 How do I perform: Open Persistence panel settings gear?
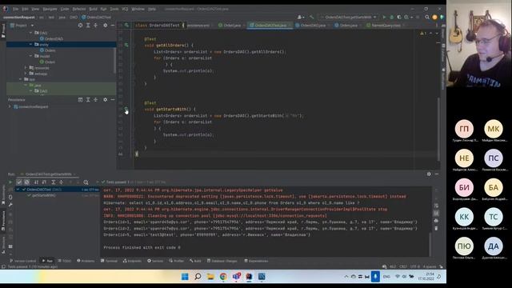click(x=105, y=99)
